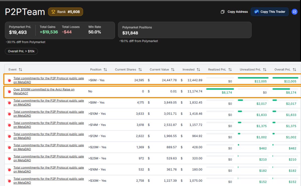The height and width of the screenshot is (186, 301).
Task: Click the red market icon in the >$6M row
Action: (x=9, y=80)
